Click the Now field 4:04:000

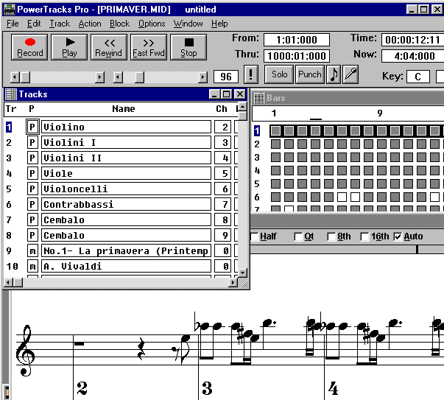[x=412, y=56]
